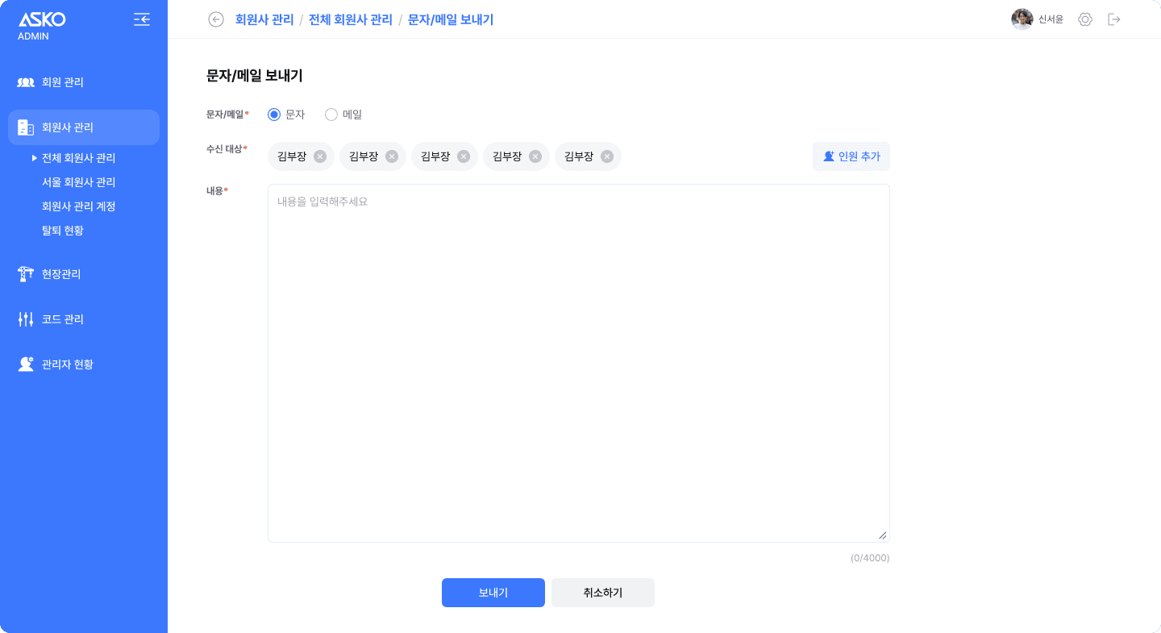Image resolution: width=1161 pixels, height=633 pixels.
Task: Click the back arrow icon in breadcrumb
Action: tap(215, 19)
